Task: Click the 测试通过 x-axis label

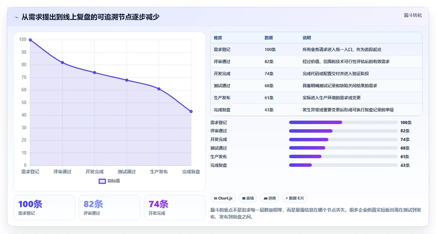Action: pyautogui.click(x=127, y=172)
